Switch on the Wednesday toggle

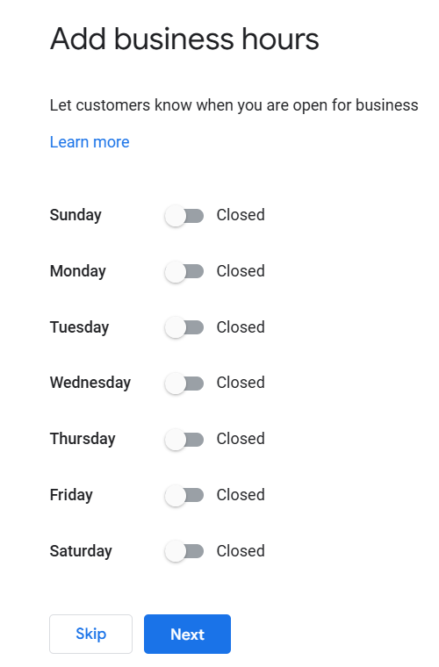pos(184,384)
